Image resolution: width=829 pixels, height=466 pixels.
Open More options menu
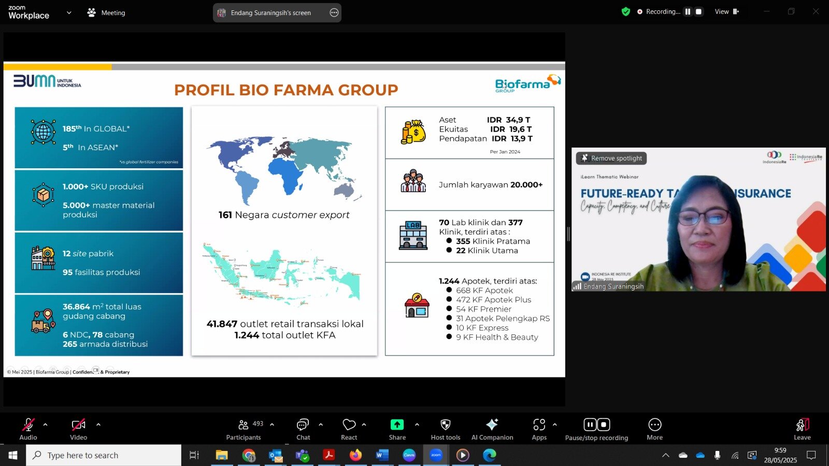[655, 429]
